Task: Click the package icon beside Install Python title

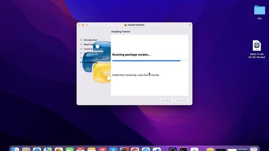Action: (x=125, y=25)
